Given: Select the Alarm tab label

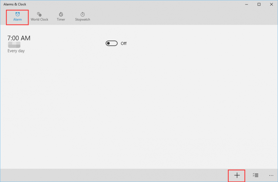Looking at the screenshot, I should coord(18,19).
